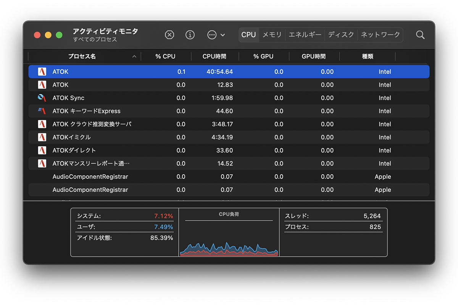Sort by GPU時間 column header
The width and height of the screenshot is (458, 305).
coord(314,56)
